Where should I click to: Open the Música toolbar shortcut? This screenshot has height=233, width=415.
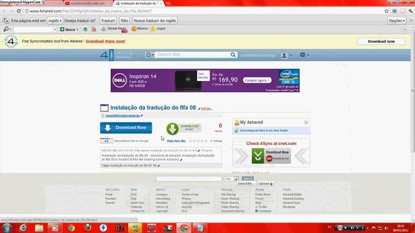pyautogui.click(x=140, y=28)
